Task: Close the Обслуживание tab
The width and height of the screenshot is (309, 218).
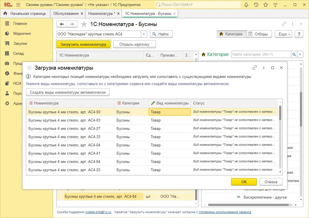Action: point(82,14)
